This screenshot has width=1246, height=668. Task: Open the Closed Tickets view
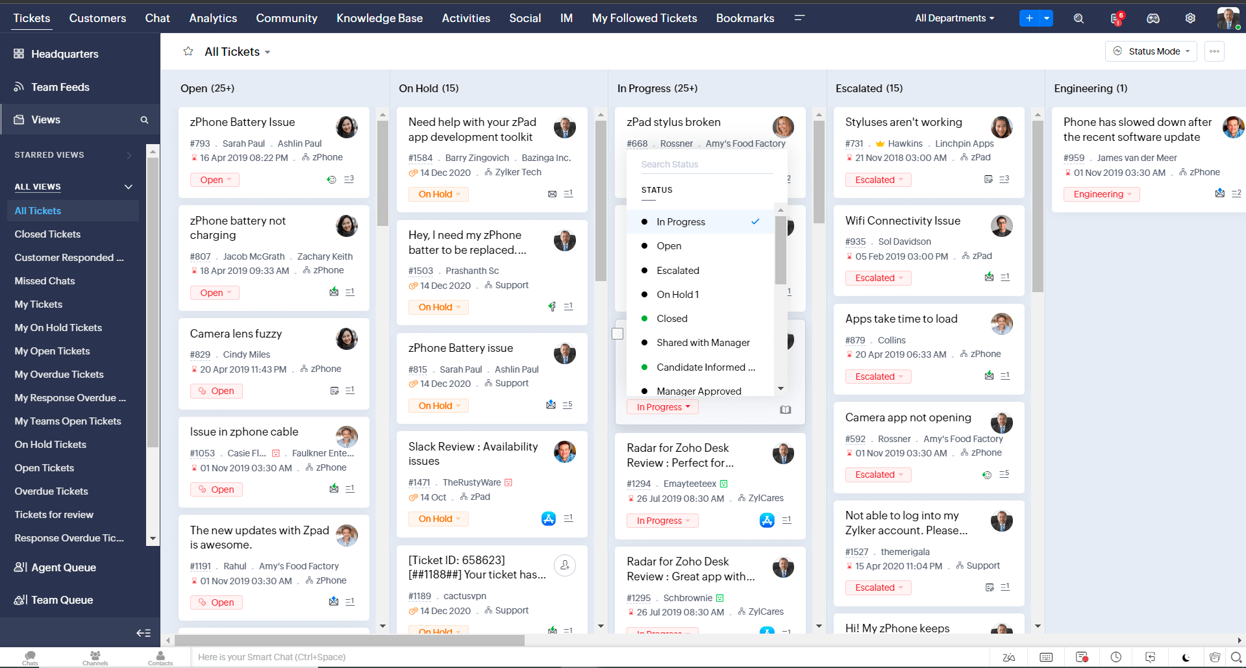pos(47,234)
